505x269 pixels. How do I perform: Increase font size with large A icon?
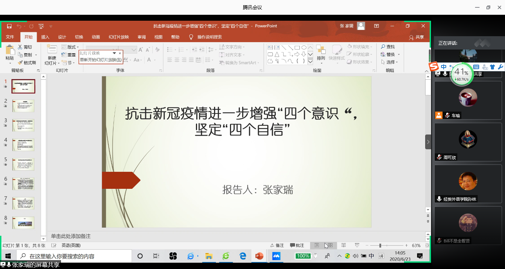[x=141, y=49]
